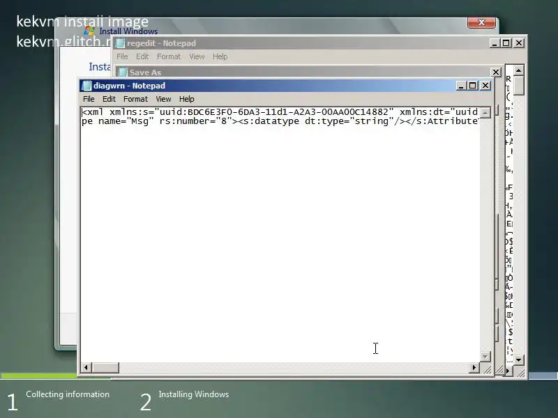This screenshot has height=418, width=558.
Task: Open File menu in diagwrn Notepad
Action: pyautogui.click(x=89, y=99)
